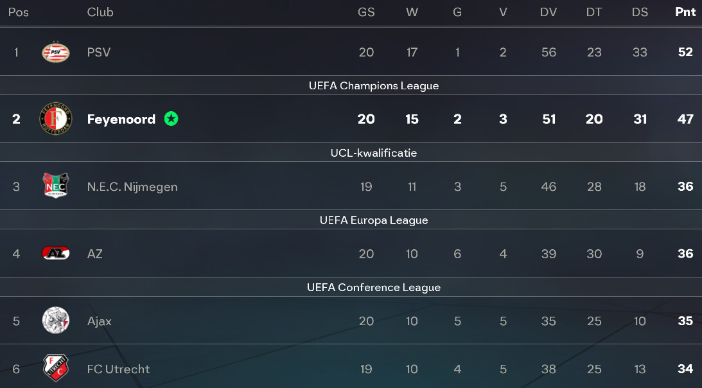This screenshot has height=388, width=702.
Task: Sort the table by Pnt column
Action: 685,12
